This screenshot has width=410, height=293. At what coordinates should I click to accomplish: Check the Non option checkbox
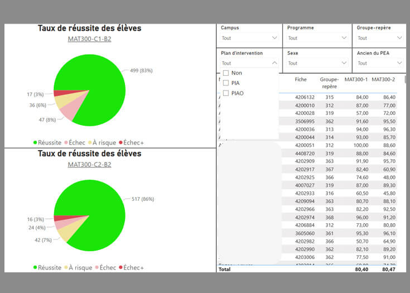pos(226,73)
